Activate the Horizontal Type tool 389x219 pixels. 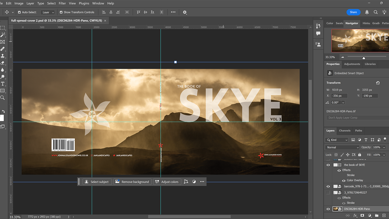tap(3, 84)
